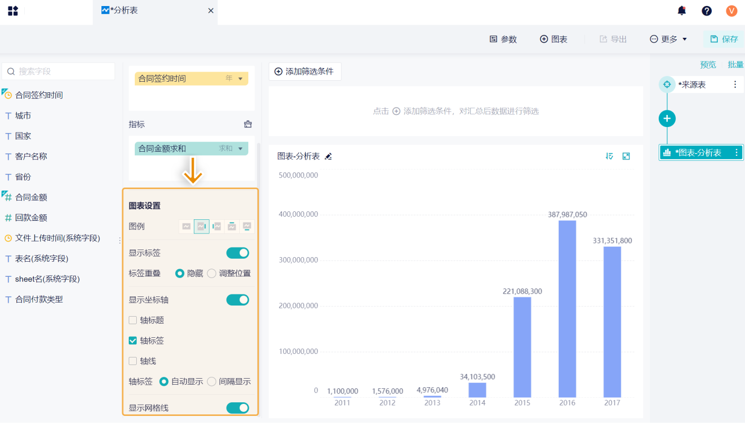Expand the 更多 menu
The height and width of the screenshot is (423, 745).
pos(668,39)
